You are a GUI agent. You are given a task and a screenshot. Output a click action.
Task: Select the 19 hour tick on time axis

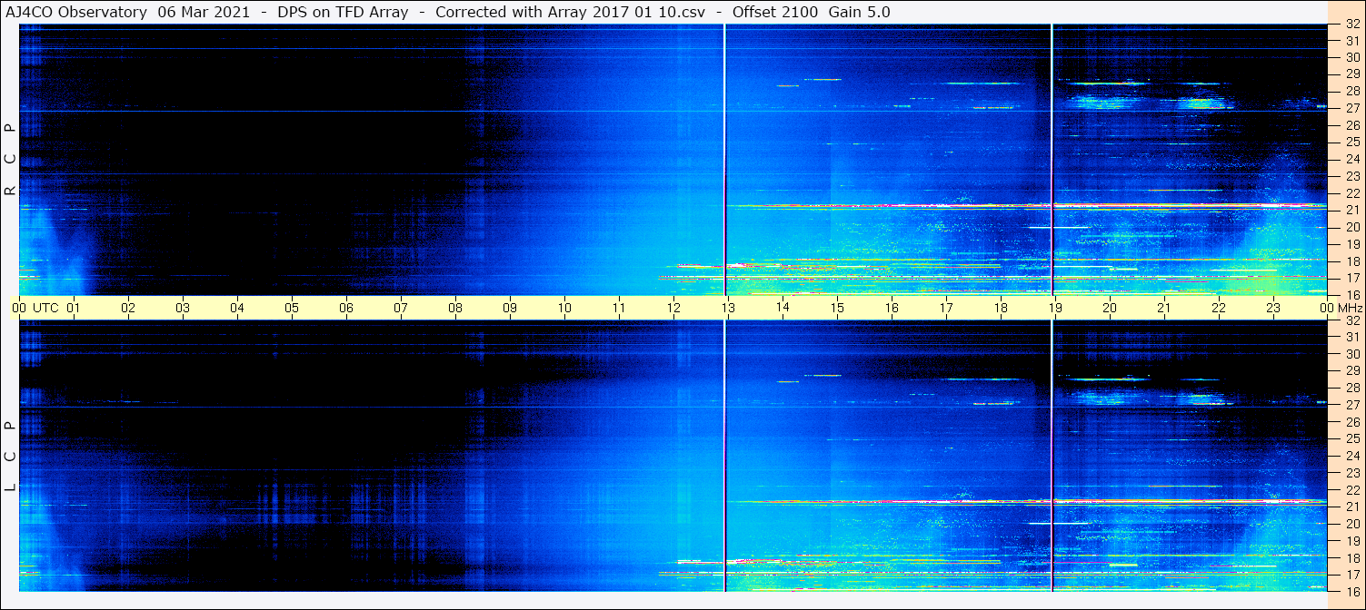[1055, 308]
